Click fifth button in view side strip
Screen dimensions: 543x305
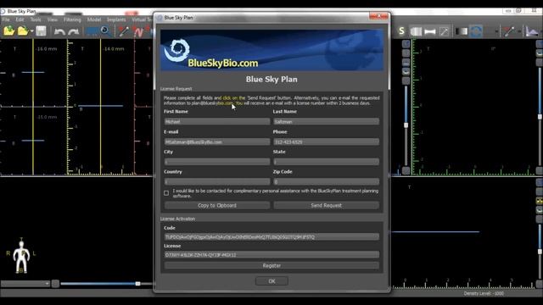pos(406,81)
